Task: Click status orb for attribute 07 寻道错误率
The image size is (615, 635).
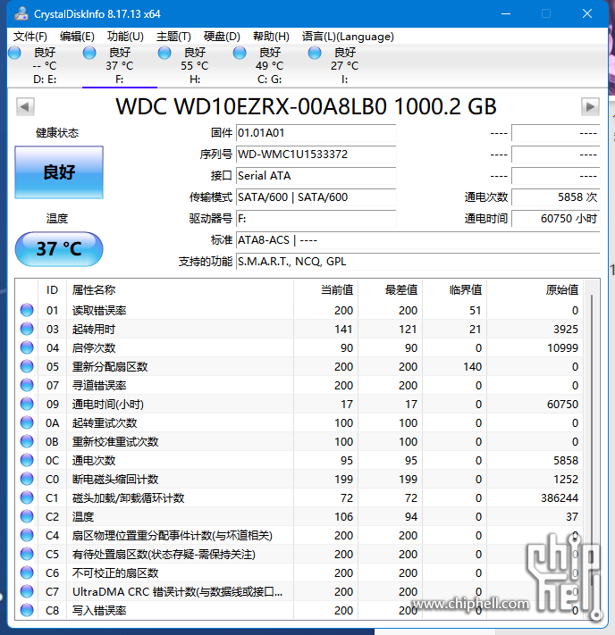Action: pos(27,385)
